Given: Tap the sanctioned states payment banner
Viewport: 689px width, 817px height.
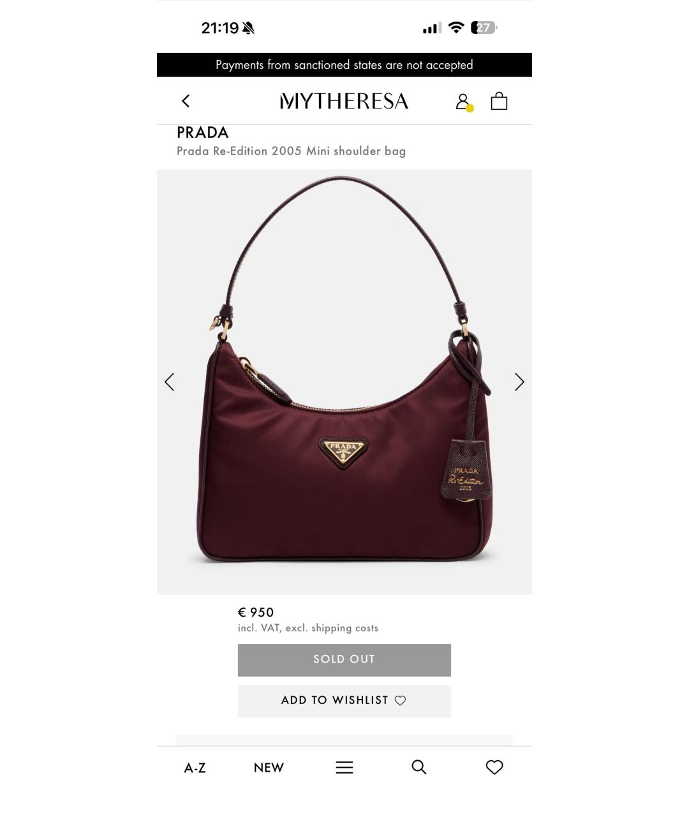Looking at the screenshot, I should pyautogui.click(x=344, y=65).
